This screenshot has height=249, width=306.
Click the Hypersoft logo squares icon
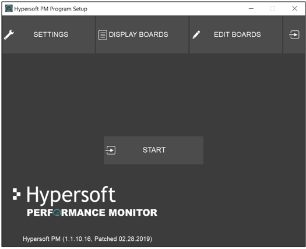(x=16, y=194)
